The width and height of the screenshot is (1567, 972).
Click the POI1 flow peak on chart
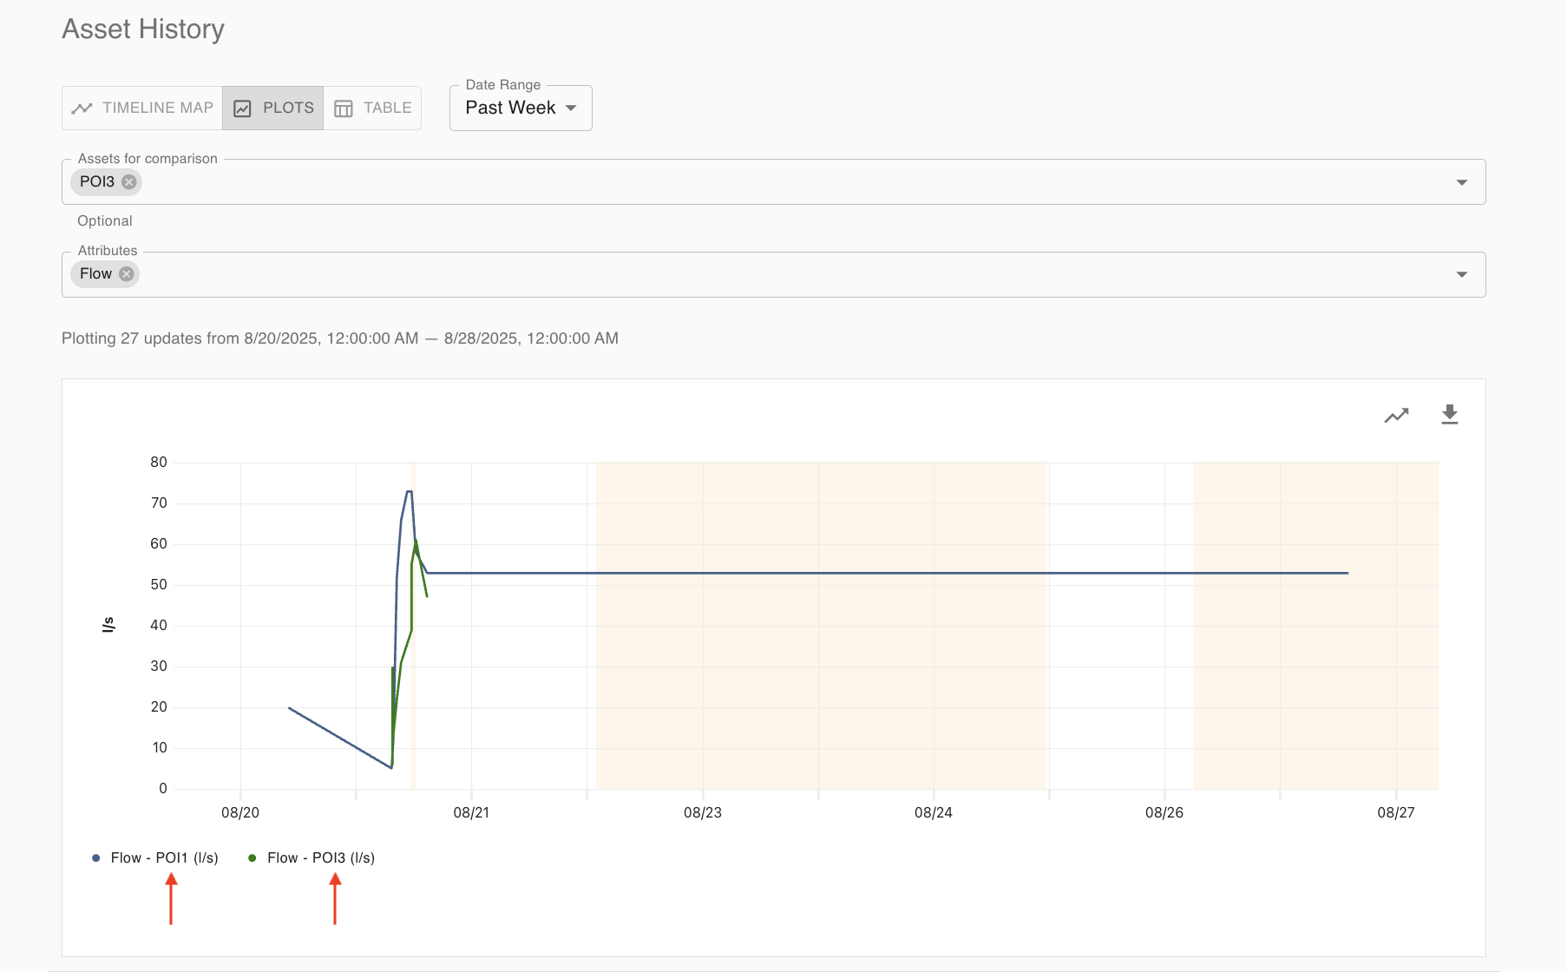tap(409, 492)
